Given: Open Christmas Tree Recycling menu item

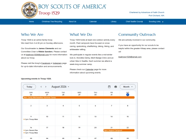Looking at the screenshot, I should (52, 22).
